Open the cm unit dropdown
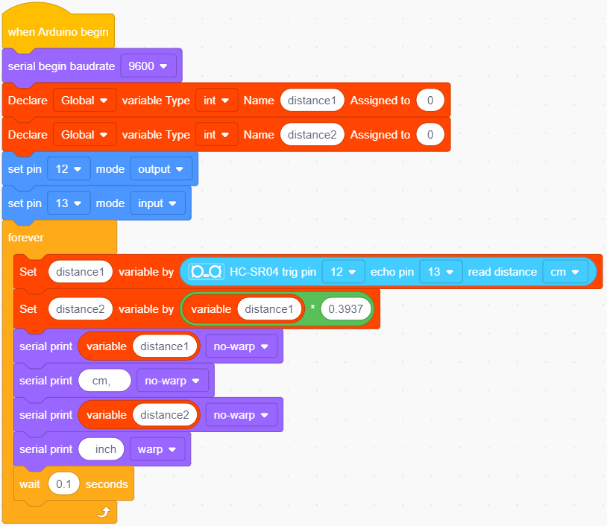 click(565, 272)
